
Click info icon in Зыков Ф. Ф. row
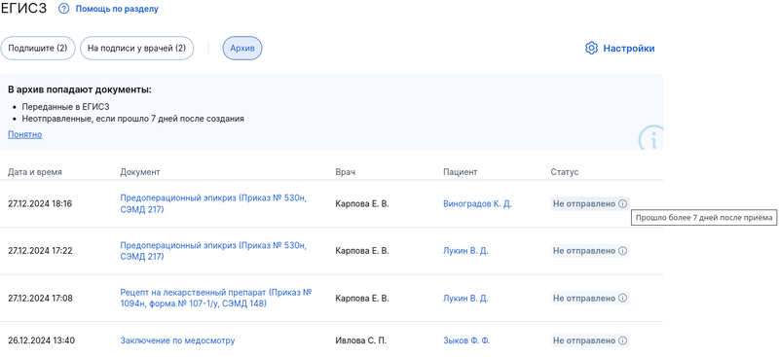click(622, 340)
